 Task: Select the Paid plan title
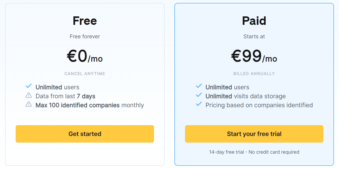[254, 21]
